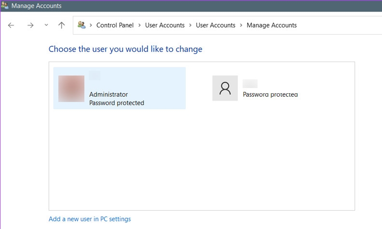This screenshot has height=229, width=382.
Task: Select the Administrator account label
Action: coord(109,95)
